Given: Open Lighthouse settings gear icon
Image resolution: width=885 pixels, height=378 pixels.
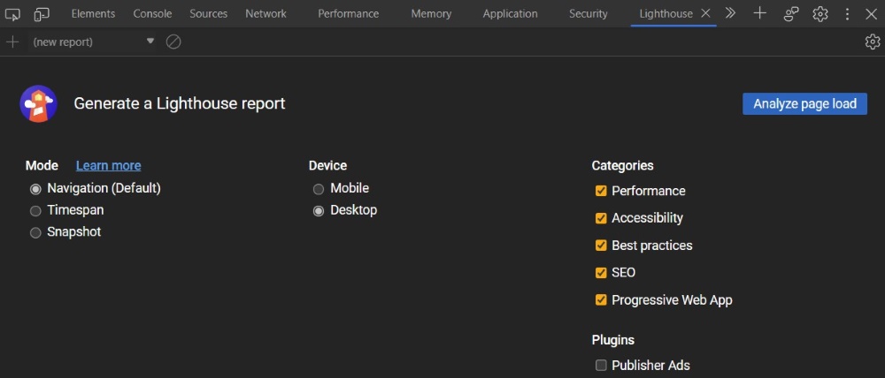Looking at the screenshot, I should point(873,42).
